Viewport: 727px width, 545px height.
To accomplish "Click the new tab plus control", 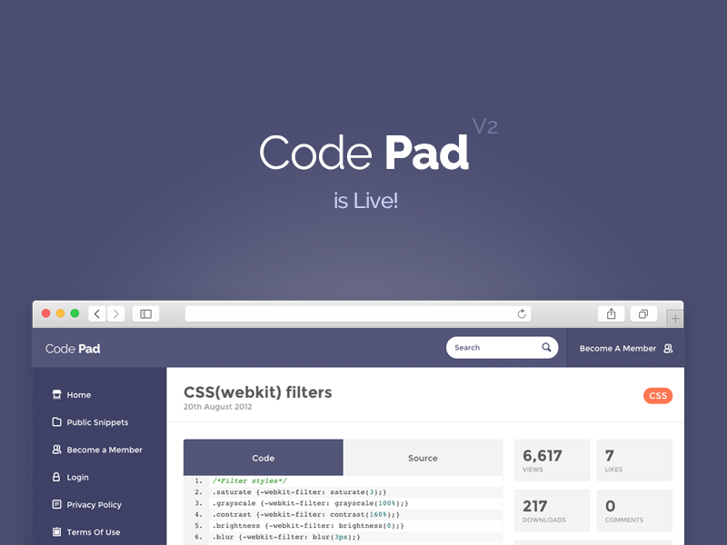I will pyautogui.click(x=675, y=318).
